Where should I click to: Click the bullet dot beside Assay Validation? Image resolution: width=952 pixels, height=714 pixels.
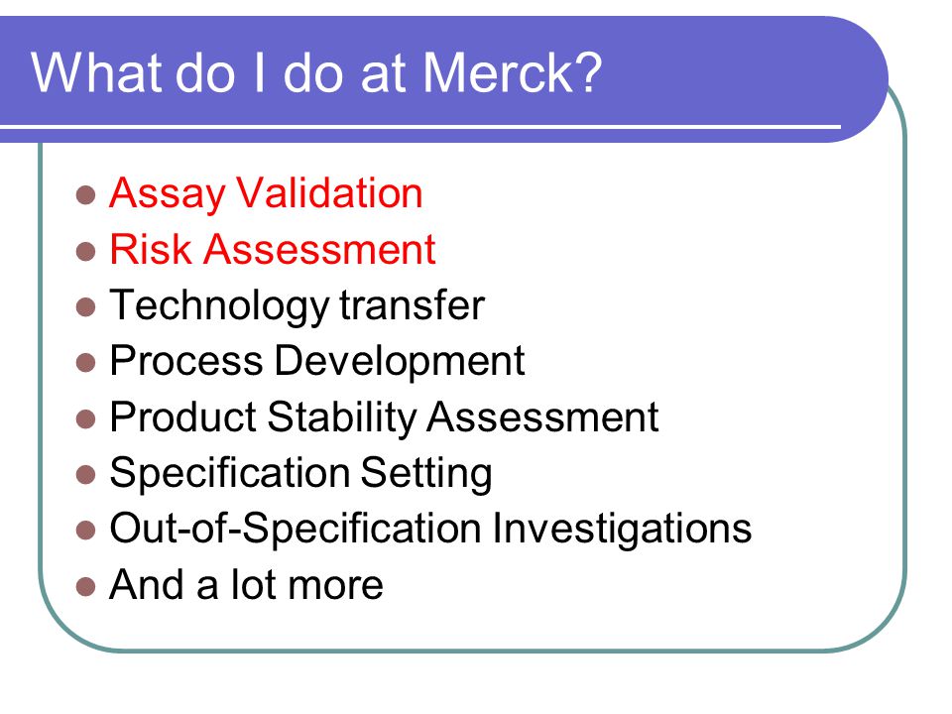point(85,195)
